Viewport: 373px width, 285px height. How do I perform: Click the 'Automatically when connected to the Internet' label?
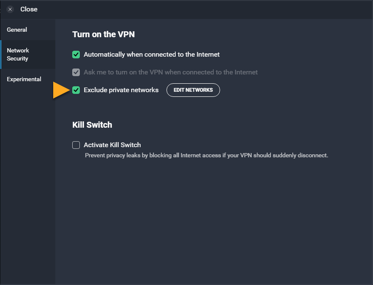point(152,55)
